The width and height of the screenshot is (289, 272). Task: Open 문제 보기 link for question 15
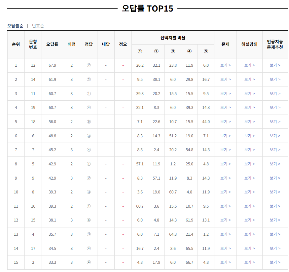click(x=225, y=220)
